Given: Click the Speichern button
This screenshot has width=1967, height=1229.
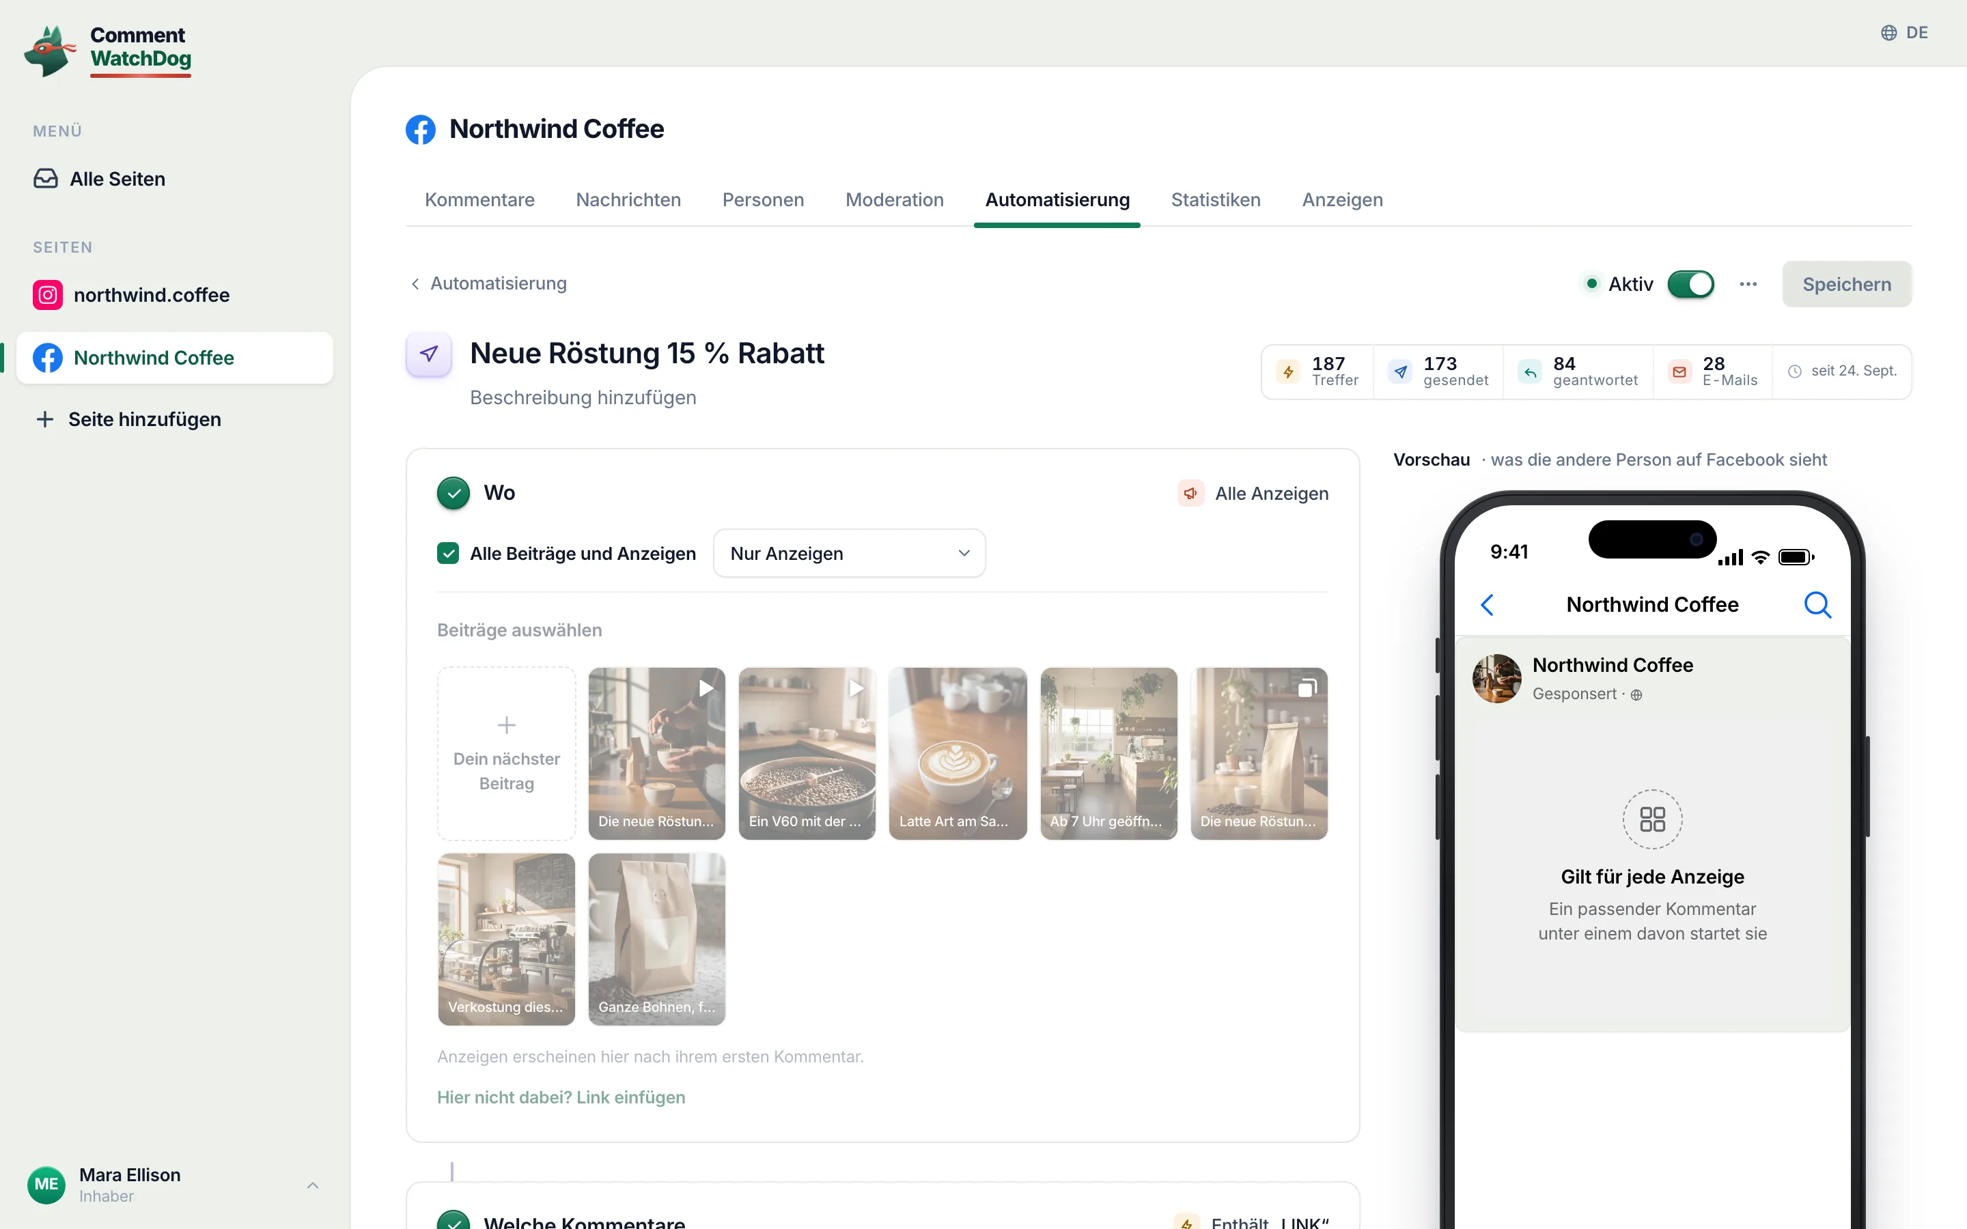Looking at the screenshot, I should [x=1847, y=285].
